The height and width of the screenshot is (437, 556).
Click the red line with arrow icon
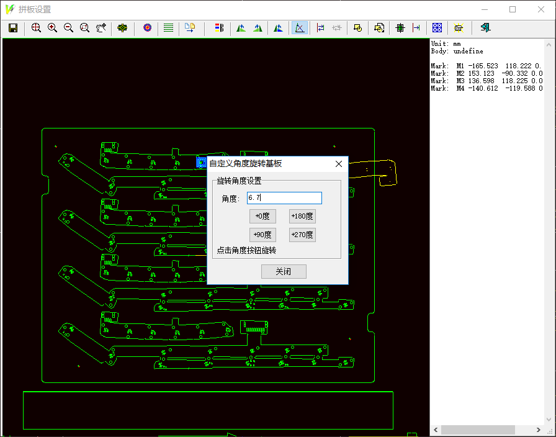[416, 28]
